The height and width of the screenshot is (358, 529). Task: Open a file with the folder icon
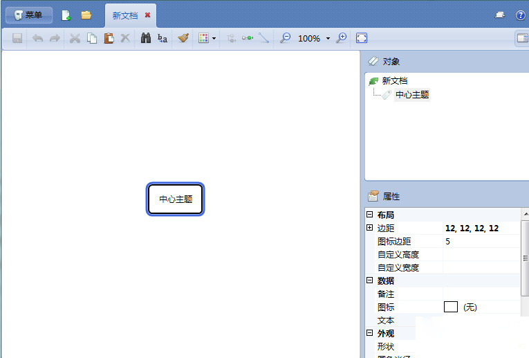pos(86,15)
